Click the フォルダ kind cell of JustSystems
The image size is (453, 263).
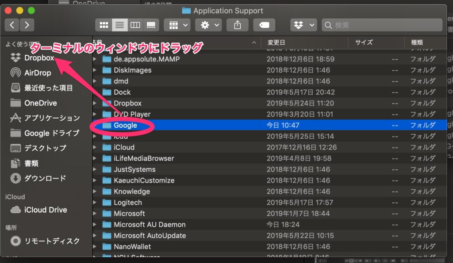coord(422,169)
